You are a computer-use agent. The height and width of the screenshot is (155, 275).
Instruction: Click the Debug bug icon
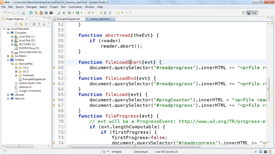click(x=69, y=13)
